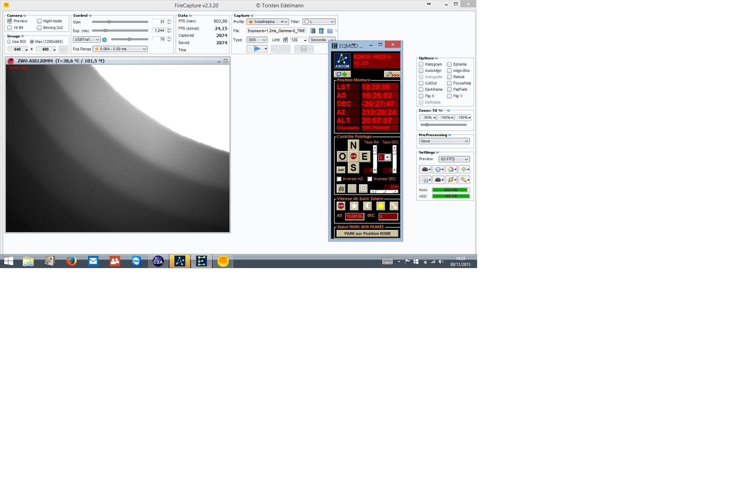Select custom comet tracking icon
The width and height of the screenshot is (746, 497).
click(394, 206)
